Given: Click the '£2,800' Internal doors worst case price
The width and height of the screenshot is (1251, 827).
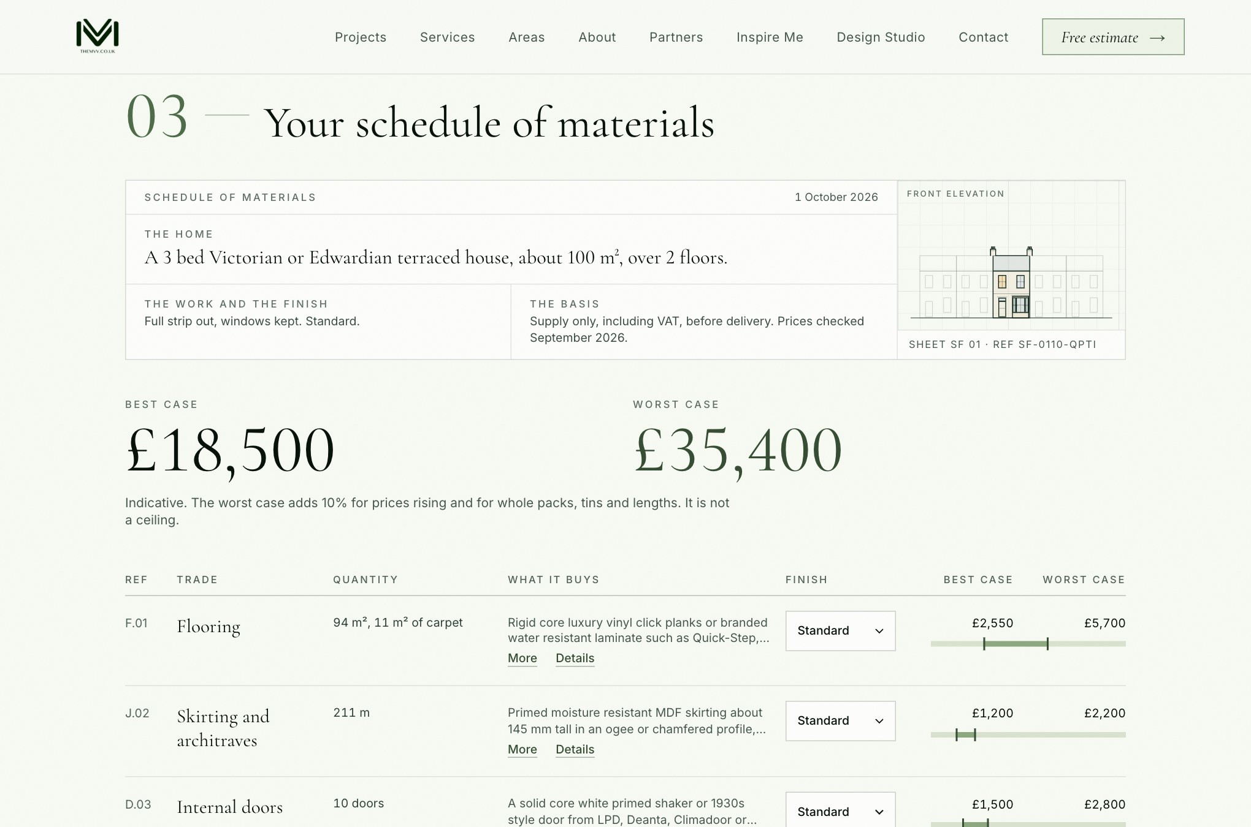Looking at the screenshot, I should coord(1105,804).
